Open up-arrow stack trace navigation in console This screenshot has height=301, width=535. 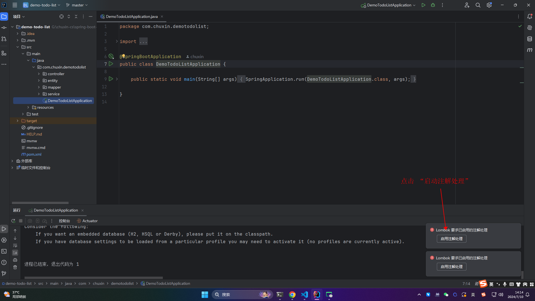(x=15, y=231)
